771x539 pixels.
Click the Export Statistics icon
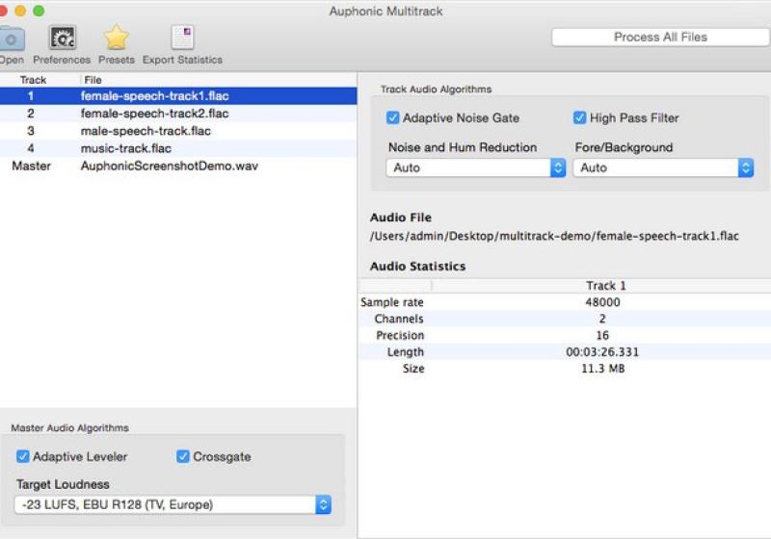coord(182,38)
